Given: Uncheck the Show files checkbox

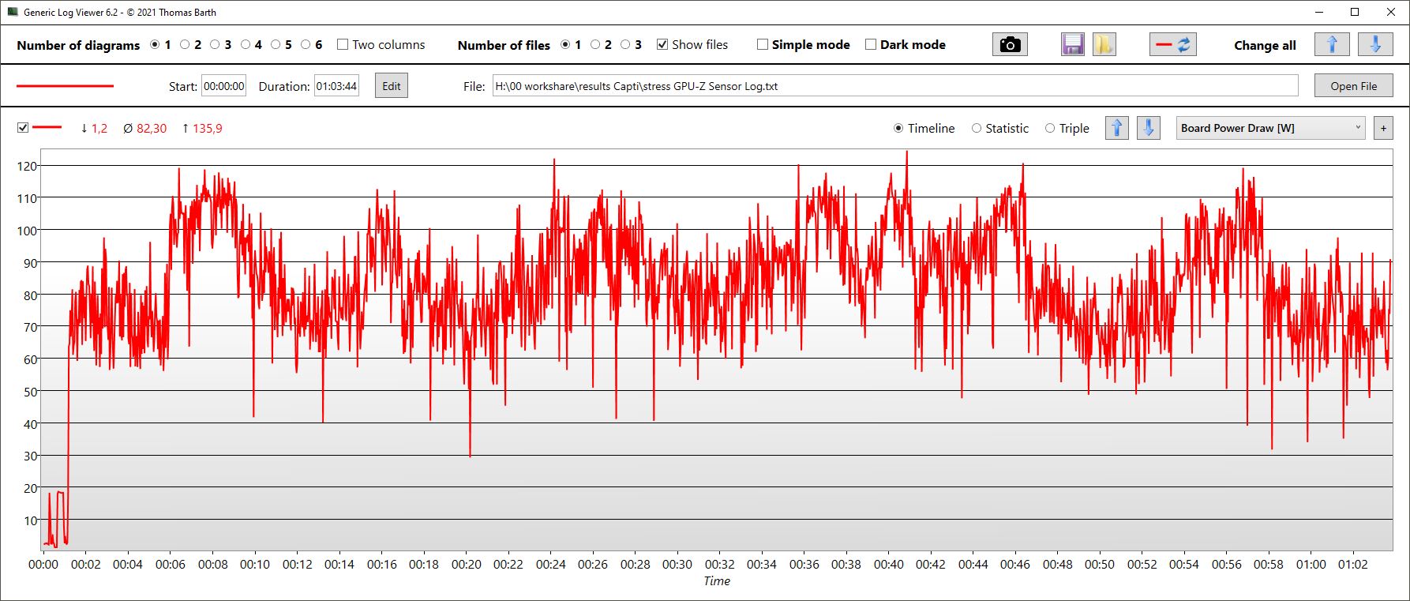Looking at the screenshot, I should click(662, 45).
